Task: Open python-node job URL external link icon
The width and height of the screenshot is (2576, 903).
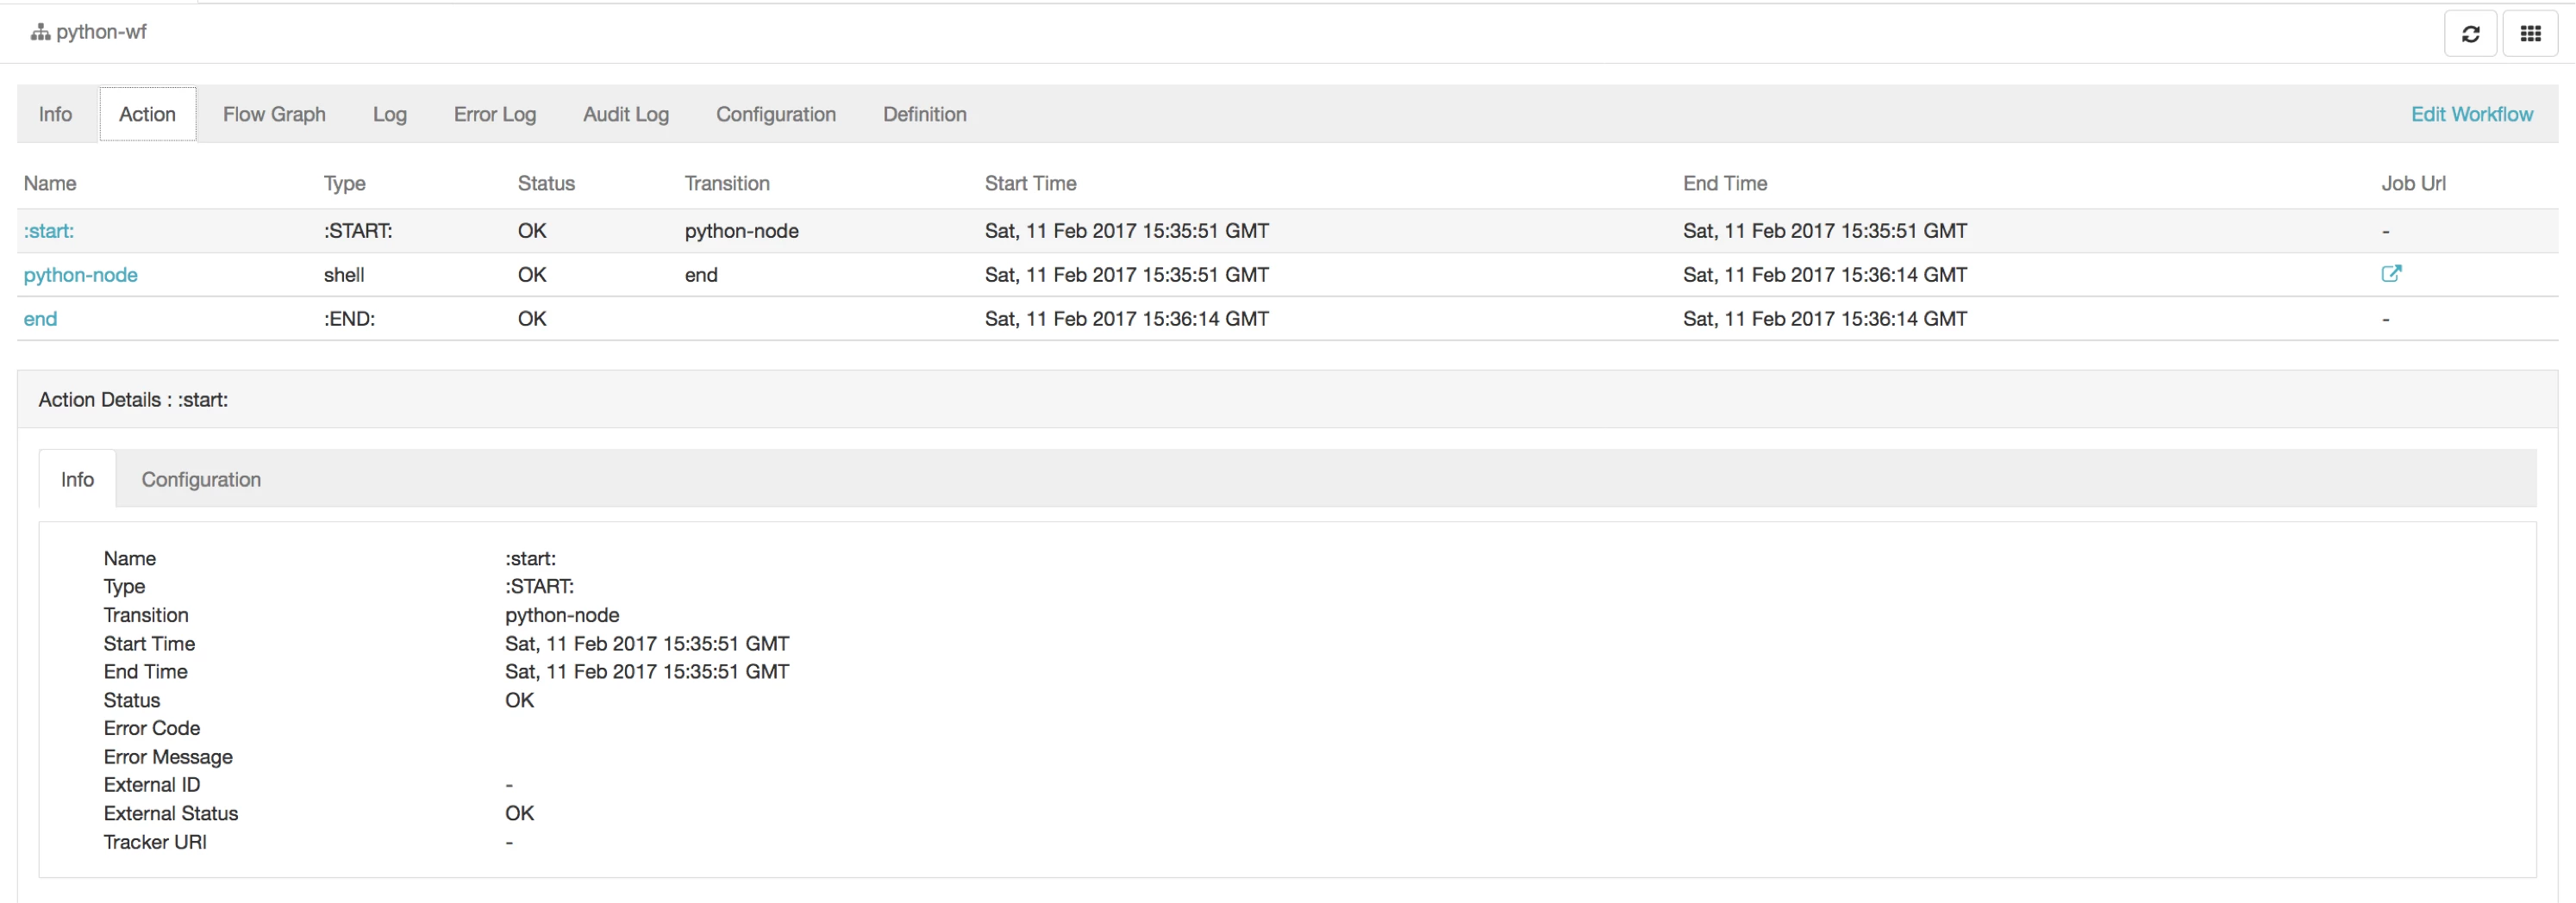Action: pyautogui.click(x=2391, y=274)
